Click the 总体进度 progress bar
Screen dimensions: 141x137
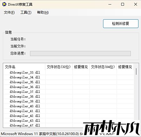[x=80, y=53]
